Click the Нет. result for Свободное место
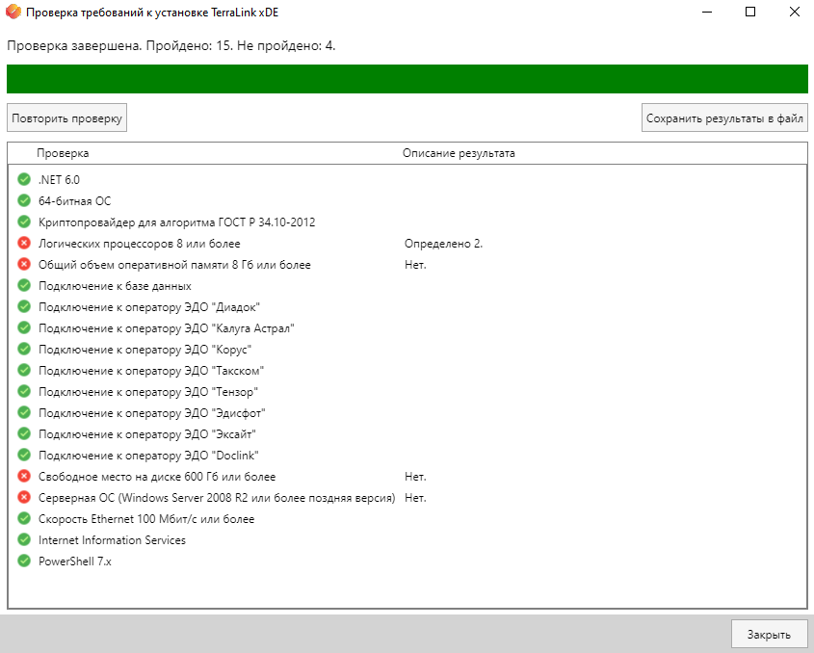The width and height of the screenshot is (814, 653). 415,477
